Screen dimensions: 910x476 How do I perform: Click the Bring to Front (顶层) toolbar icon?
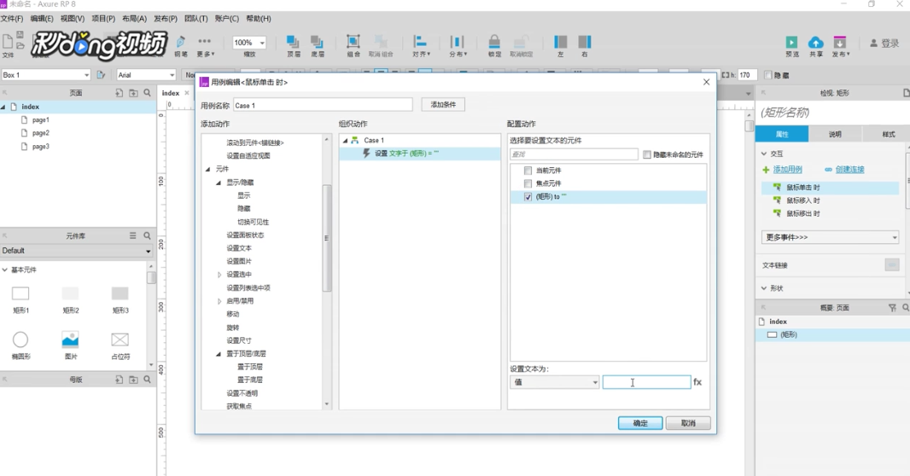coord(293,43)
